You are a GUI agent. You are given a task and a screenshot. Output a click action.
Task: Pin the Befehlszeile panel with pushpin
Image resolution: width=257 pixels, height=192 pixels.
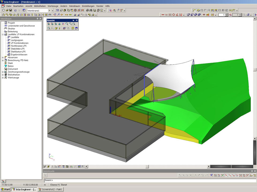click(252, 171)
